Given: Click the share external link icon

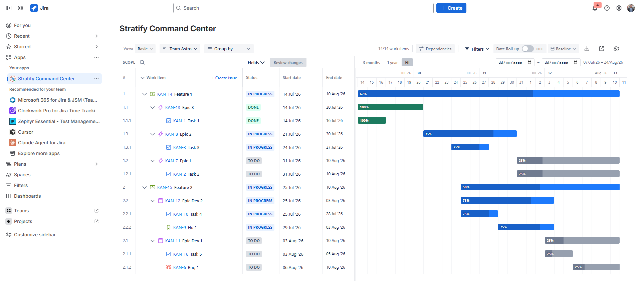Looking at the screenshot, I should [602, 49].
